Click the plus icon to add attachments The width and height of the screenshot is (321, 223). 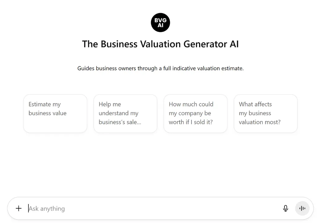coord(19,208)
